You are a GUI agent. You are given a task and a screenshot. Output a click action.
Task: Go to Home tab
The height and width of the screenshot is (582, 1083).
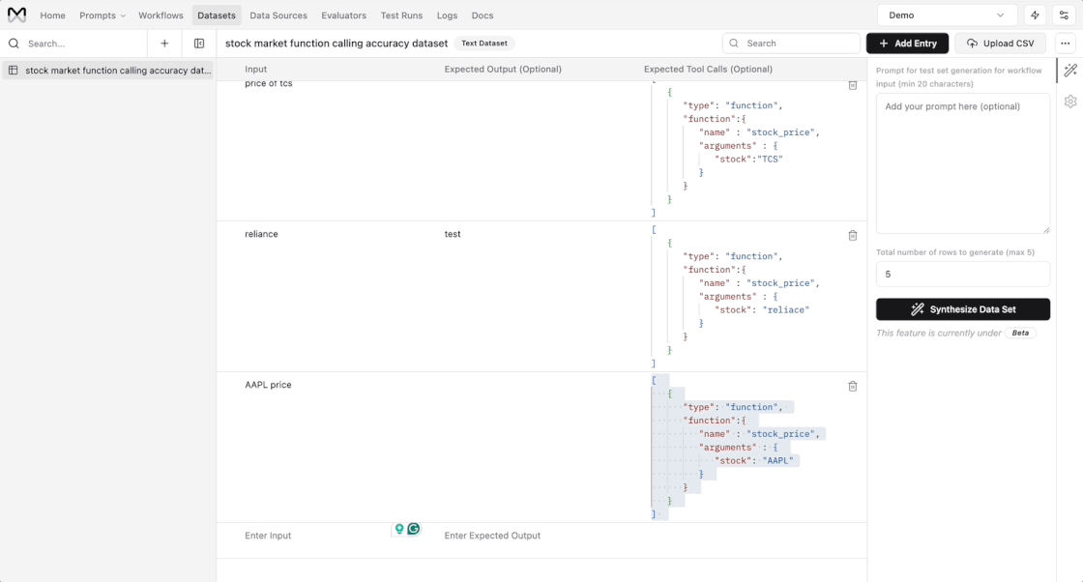(x=52, y=15)
